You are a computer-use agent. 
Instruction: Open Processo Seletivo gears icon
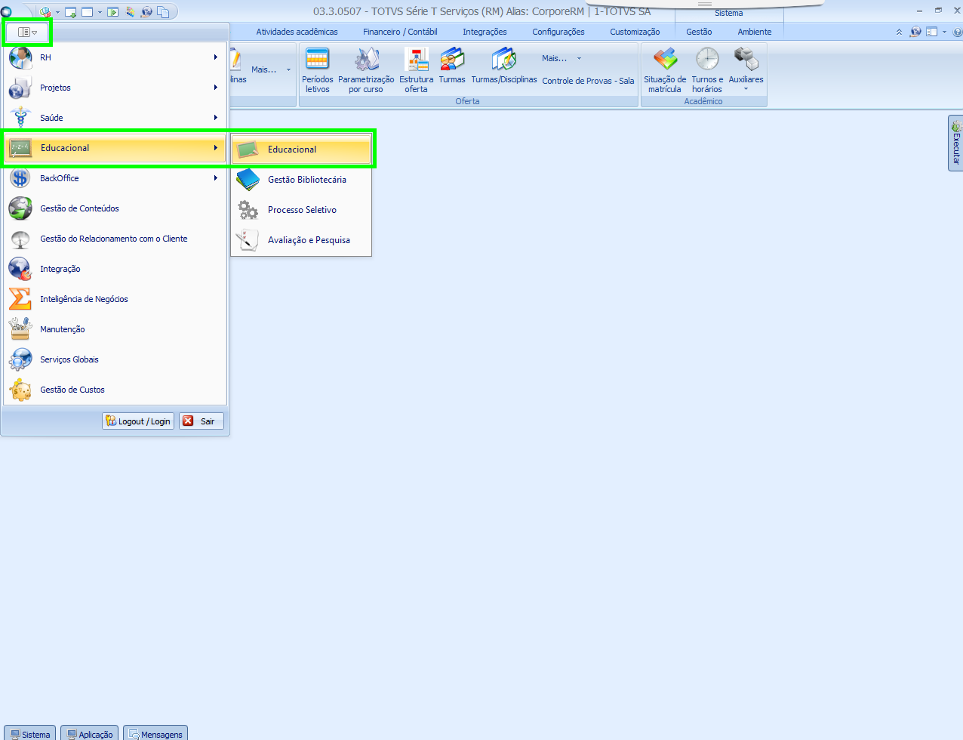(x=248, y=210)
